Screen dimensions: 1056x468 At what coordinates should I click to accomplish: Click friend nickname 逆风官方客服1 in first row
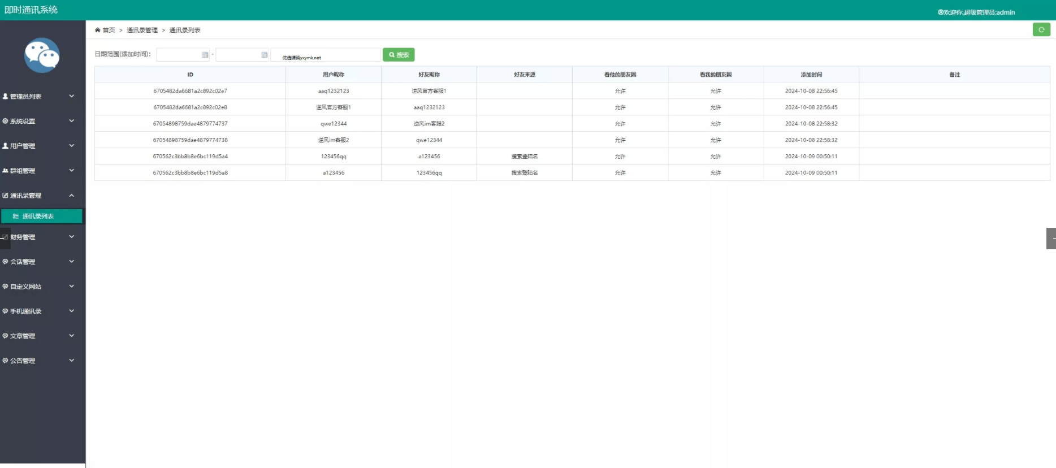(429, 91)
